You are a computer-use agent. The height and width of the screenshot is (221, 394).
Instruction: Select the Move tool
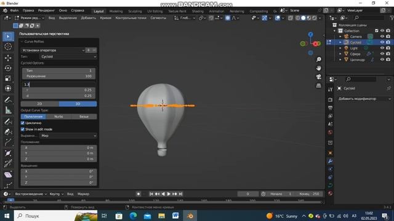click(x=8, y=58)
